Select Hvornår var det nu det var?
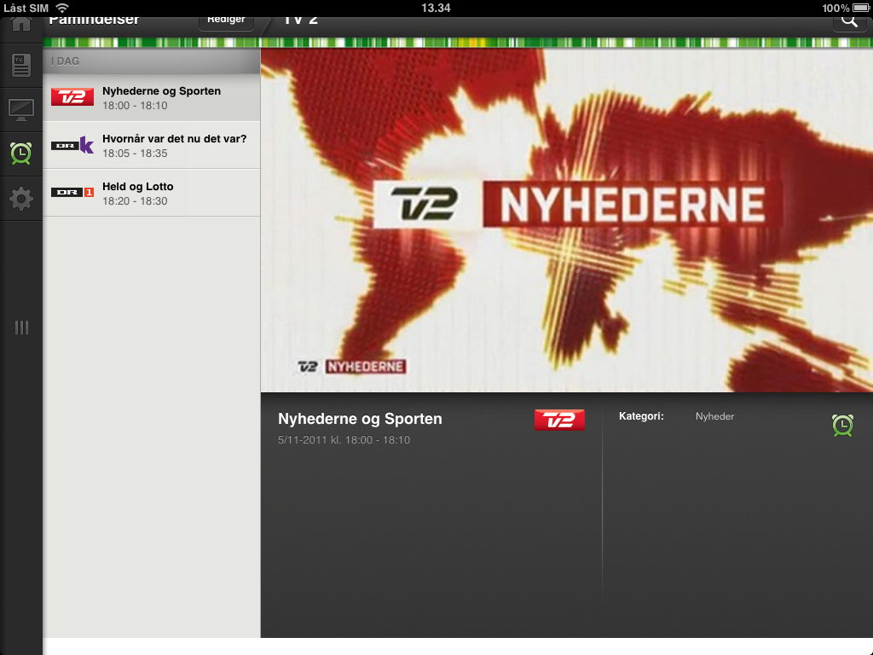This screenshot has width=873, height=655. (152, 145)
